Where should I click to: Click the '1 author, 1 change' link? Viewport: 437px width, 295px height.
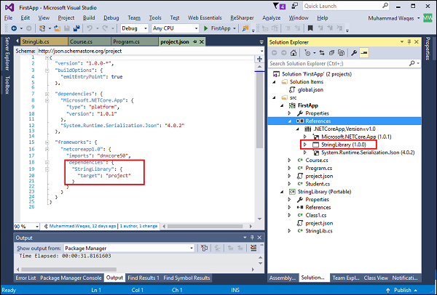pos(138,226)
